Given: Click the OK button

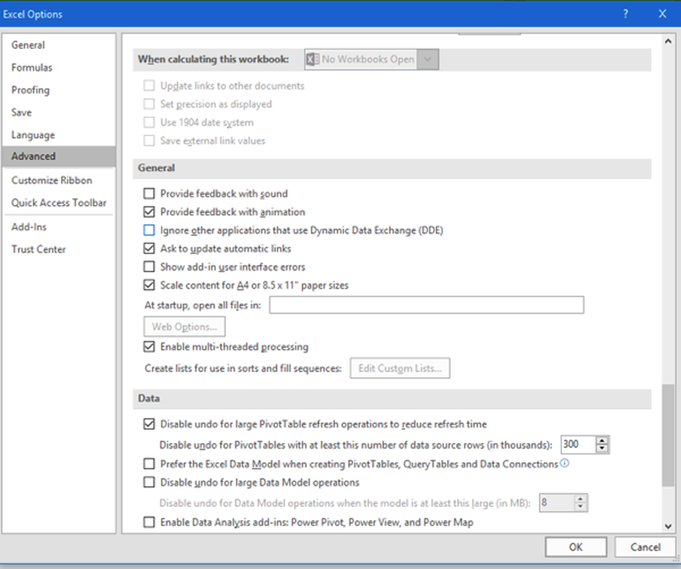Looking at the screenshot, I should click(x=575, y=547).
